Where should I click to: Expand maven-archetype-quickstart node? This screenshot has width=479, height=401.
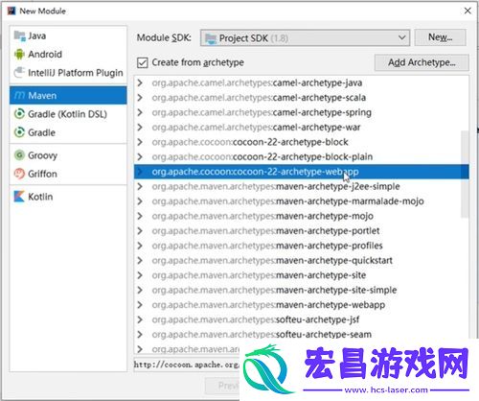140,261
